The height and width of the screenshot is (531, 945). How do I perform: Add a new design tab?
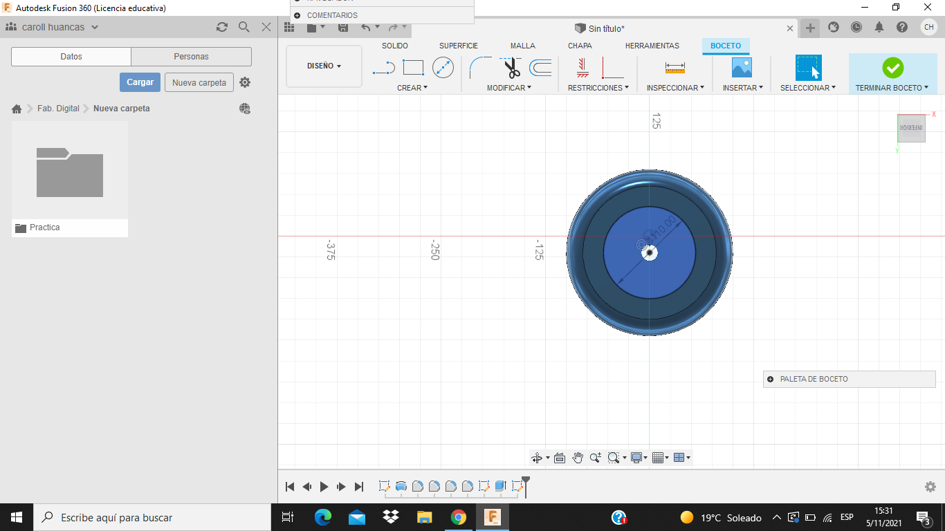tap(810, 28)
